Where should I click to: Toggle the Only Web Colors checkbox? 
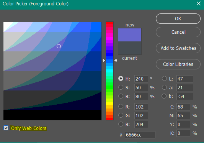click(x=6, y=128)
